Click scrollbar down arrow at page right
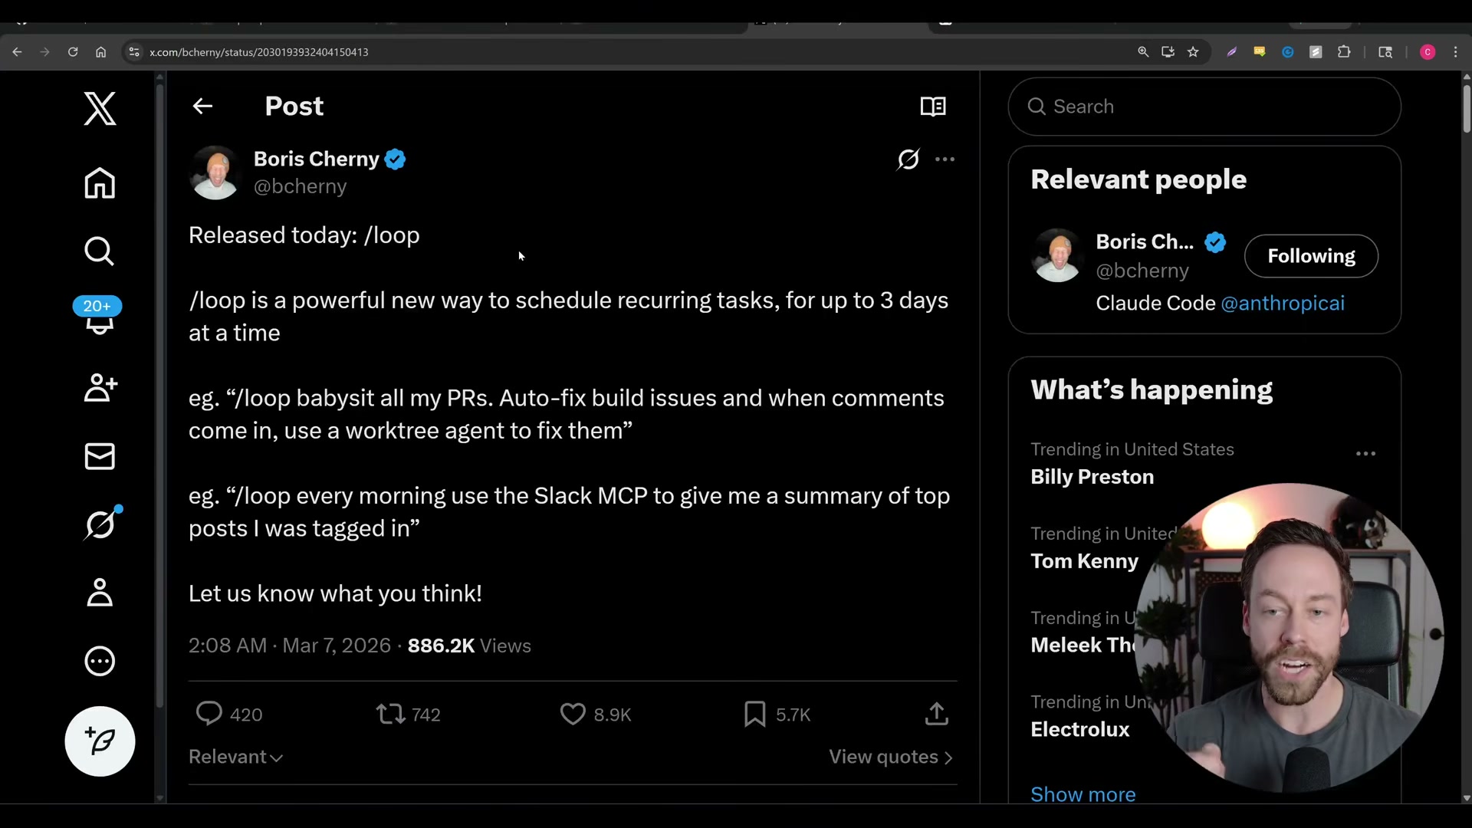This screenshot has height=828, width=1472. [x=1467, y=798]
